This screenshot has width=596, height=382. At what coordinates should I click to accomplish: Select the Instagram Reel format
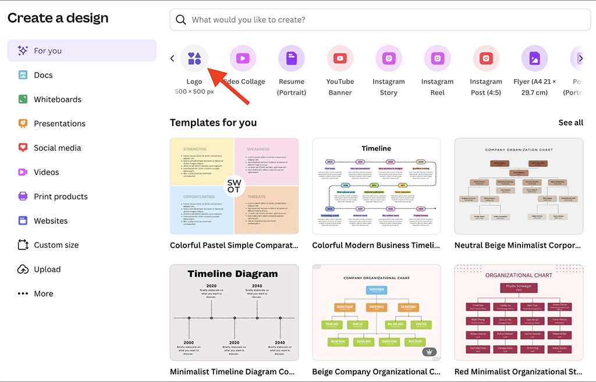click(437, 58)
